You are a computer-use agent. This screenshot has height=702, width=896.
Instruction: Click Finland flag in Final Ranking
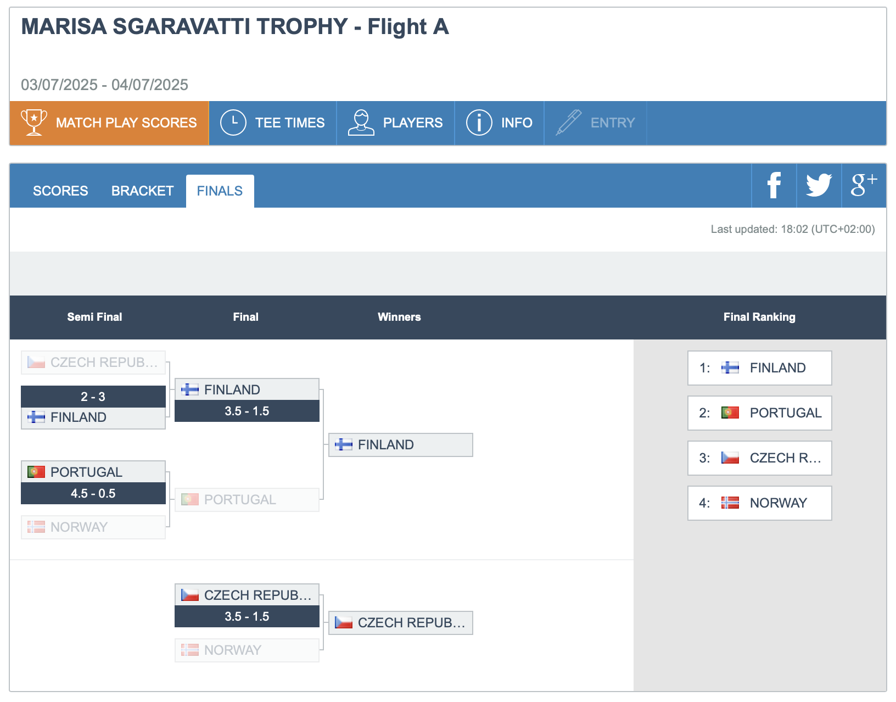click(730, 368)
